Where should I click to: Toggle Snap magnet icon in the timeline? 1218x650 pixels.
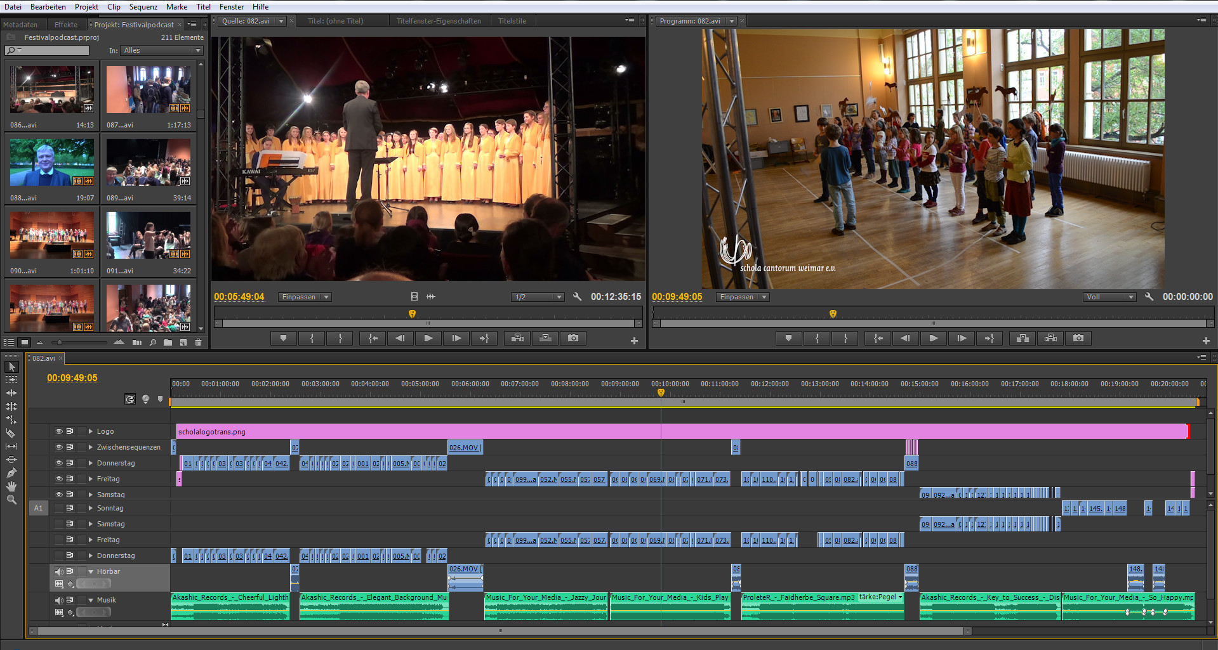point(130,399)
